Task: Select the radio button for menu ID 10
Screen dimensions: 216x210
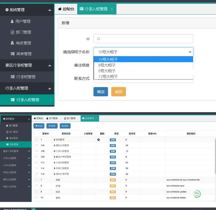Action: coord(36,197)
